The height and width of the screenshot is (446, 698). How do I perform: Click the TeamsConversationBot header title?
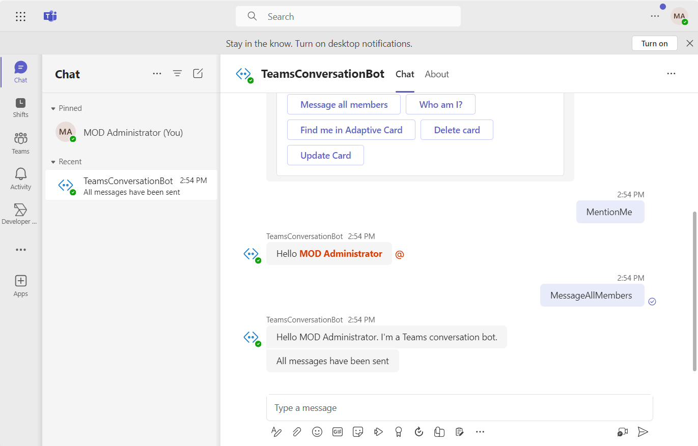tap(323, 74)
